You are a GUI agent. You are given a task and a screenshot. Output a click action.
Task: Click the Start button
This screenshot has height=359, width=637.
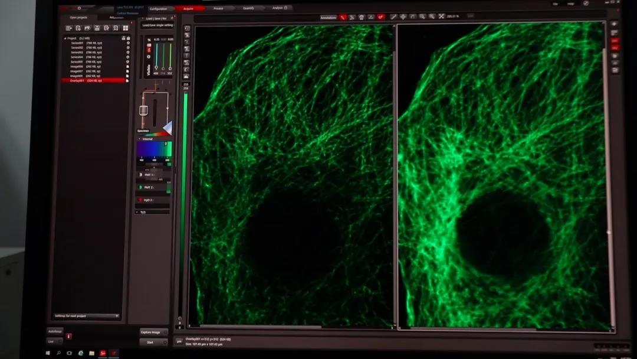(x=150, y=342)
